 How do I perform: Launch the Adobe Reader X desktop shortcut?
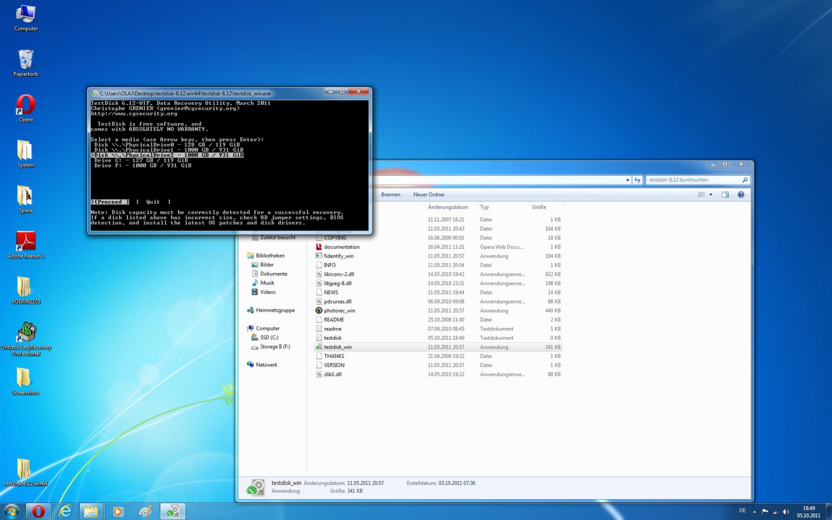26,245
